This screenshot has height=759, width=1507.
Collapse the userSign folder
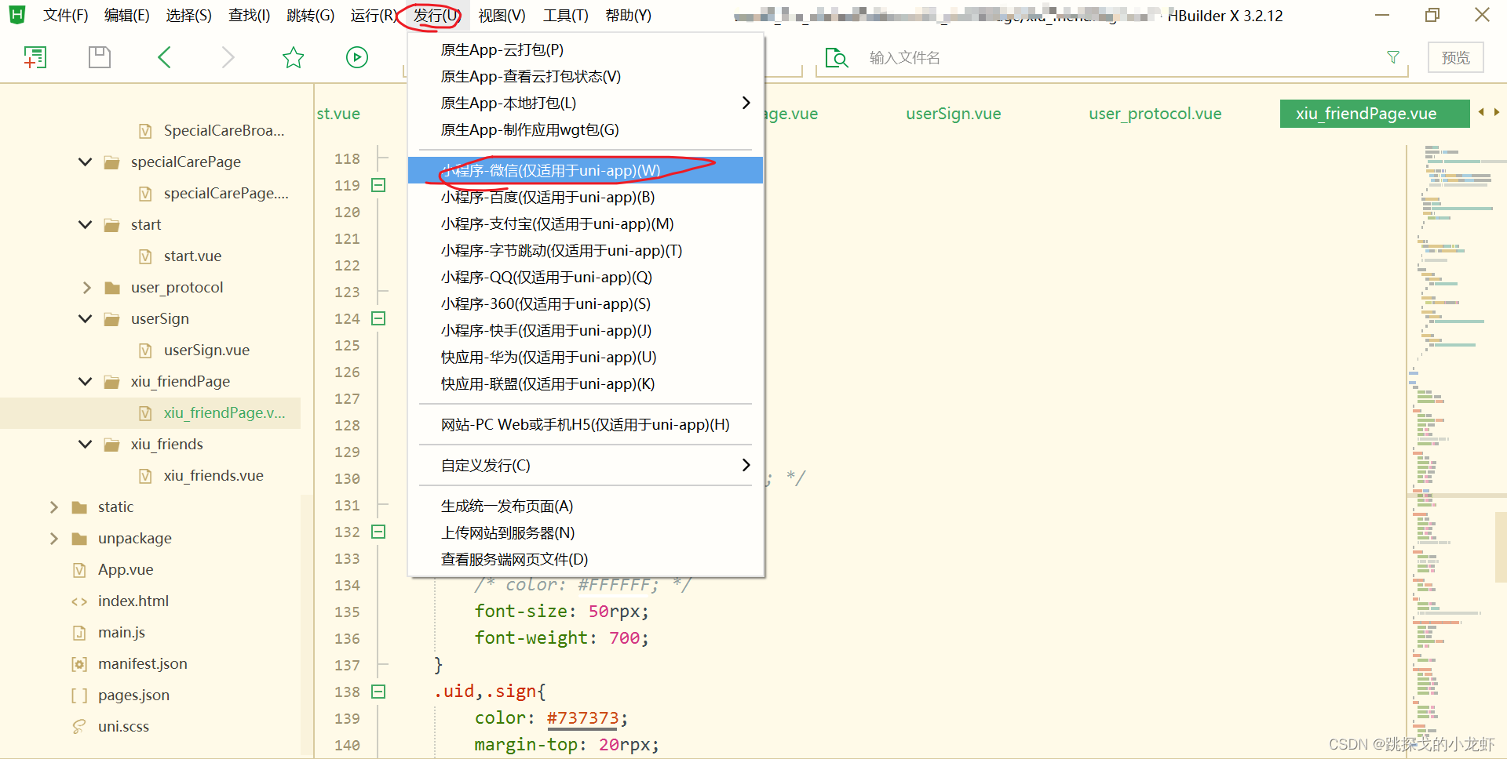(86, 319)
